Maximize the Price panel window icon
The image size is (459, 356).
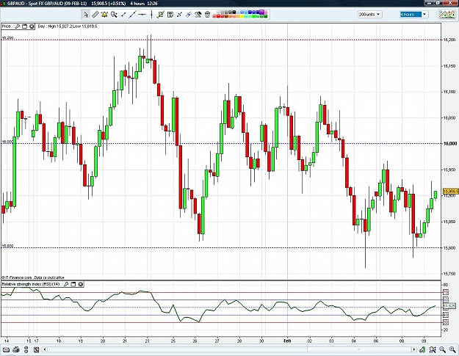pyautogui.click(x=24, y=26)
